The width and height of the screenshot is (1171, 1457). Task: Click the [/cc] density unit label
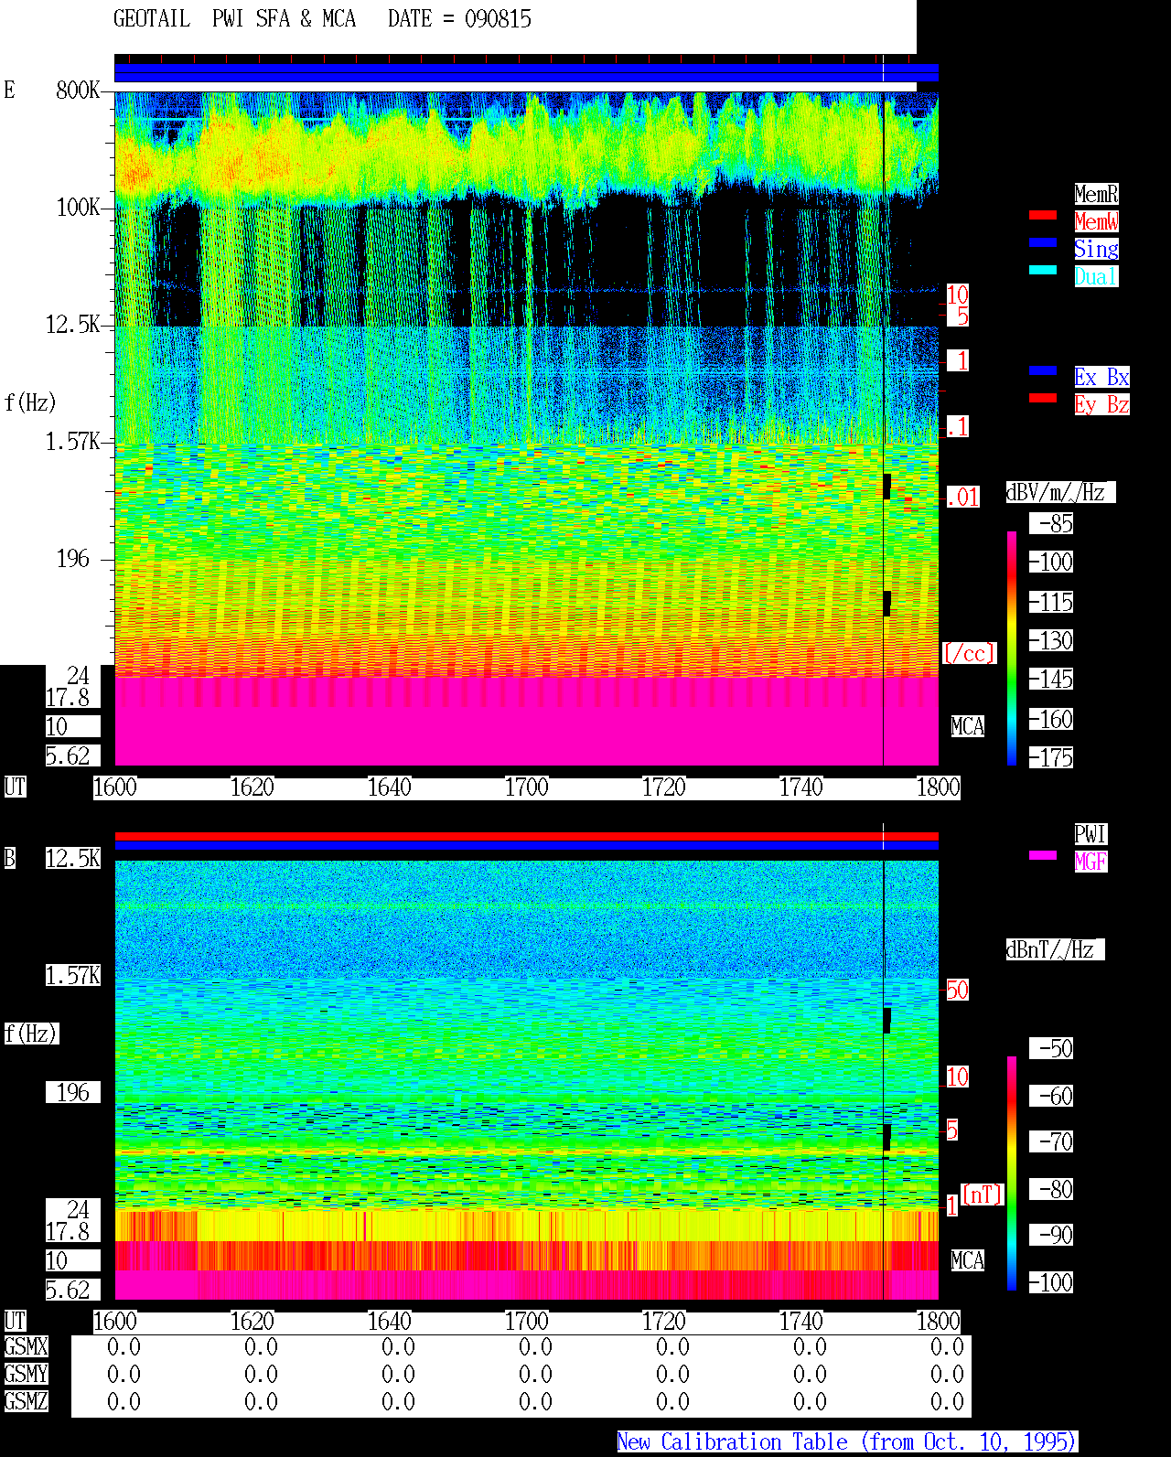tap(969, 653)
